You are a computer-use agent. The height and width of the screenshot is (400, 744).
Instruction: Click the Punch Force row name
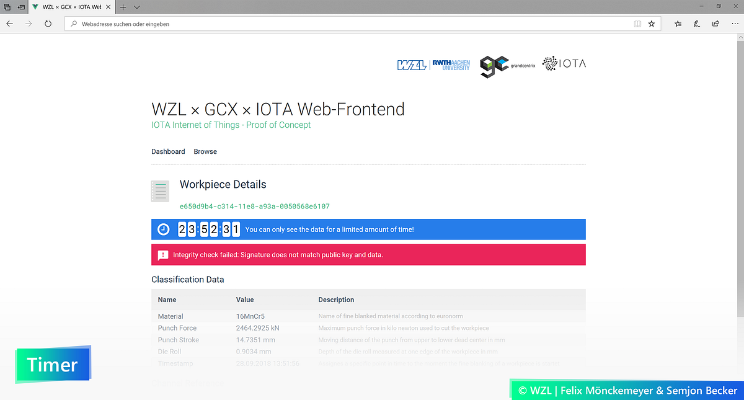(x=177, y=328)
